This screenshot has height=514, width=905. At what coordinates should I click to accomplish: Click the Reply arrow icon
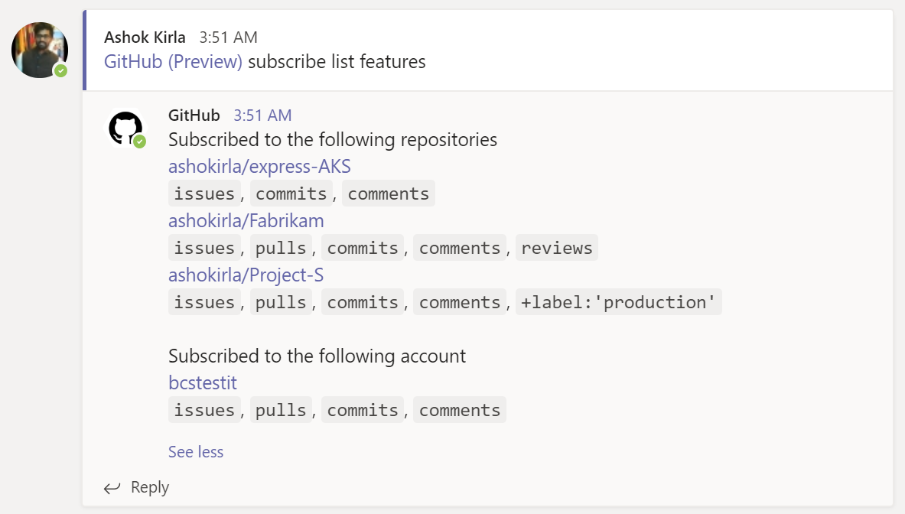(112, 488)
